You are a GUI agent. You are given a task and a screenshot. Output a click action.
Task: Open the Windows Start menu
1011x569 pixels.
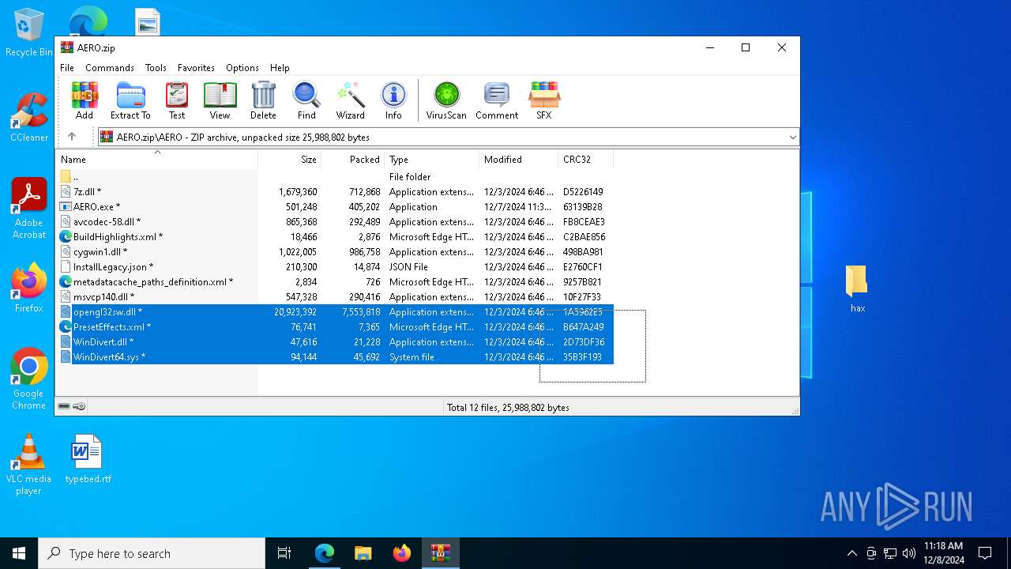[19, 553]
